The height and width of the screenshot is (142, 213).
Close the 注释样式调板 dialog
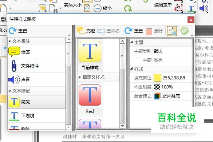tap(191, 20)
